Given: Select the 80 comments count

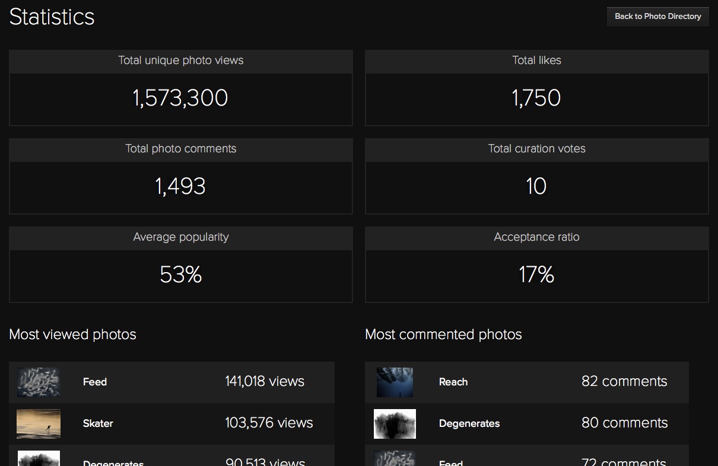Looking at the screenshot, I should (x=624, y=423).
